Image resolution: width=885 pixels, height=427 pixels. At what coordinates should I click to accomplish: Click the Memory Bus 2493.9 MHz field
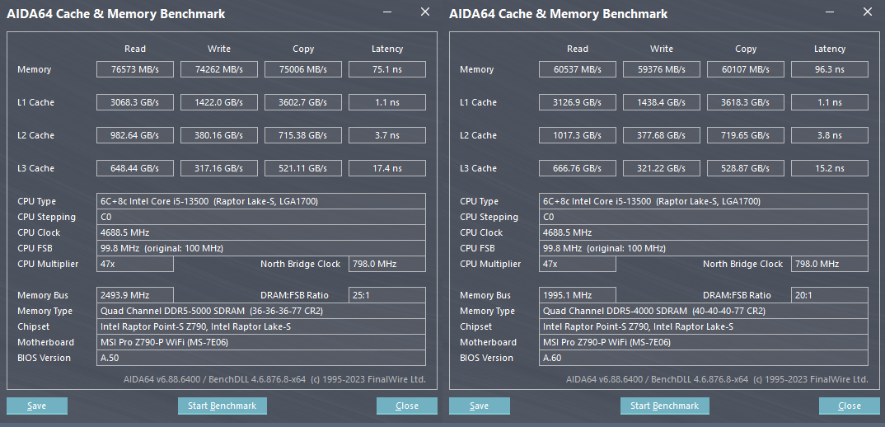click(x=135, y=295)
